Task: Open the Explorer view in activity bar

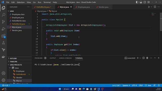Action: point(3,8)
